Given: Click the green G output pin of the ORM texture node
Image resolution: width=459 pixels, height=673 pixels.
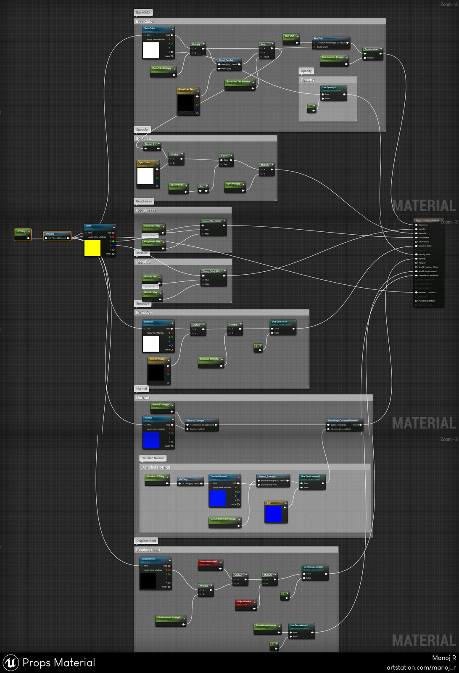Looking at the screenshot, I should (x=113, y=241).
